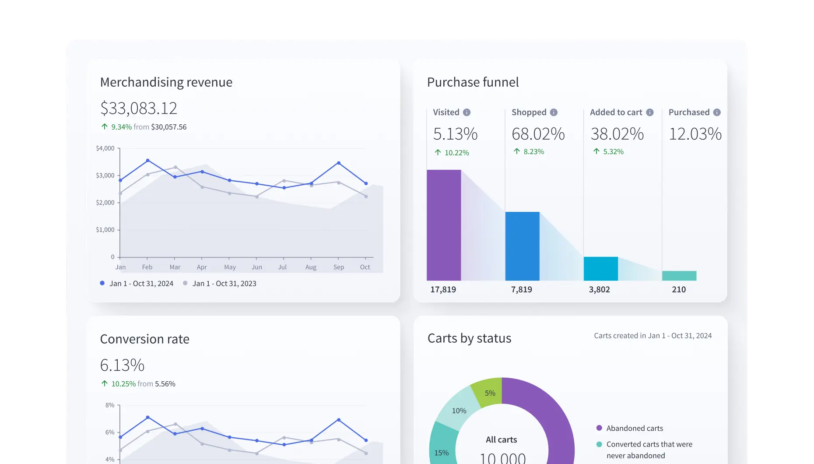
Task: Click the 210 purchased count
Action: pos(679,289)
